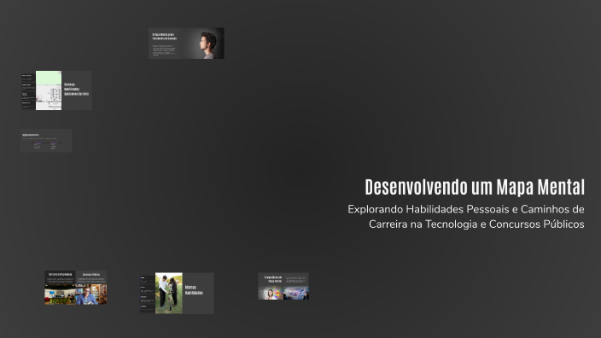Open the slide with the man's profile photo
The image size is (601, 338).
(186, 43)
